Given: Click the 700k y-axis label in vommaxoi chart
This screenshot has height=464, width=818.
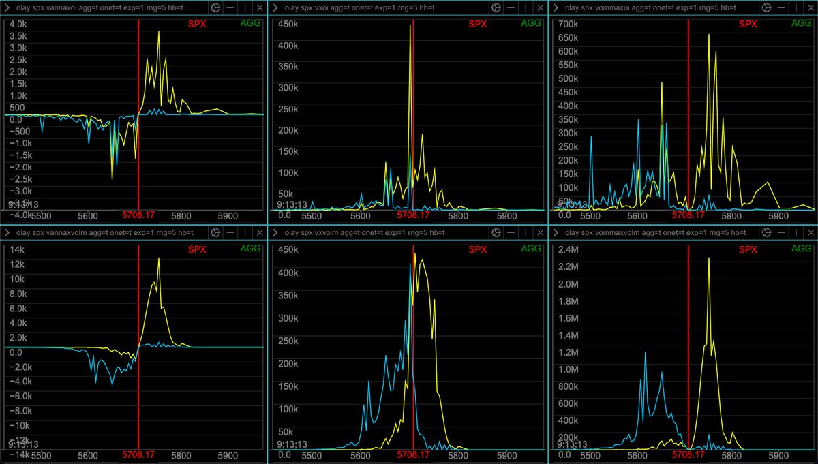Looking at the screenshot, I should [x=569, y=24].
